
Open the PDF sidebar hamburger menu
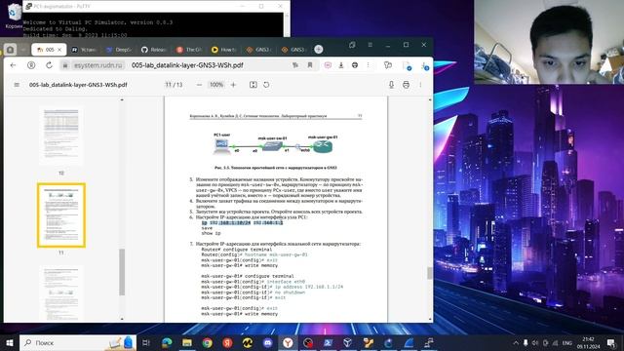[x=17, y=85]
